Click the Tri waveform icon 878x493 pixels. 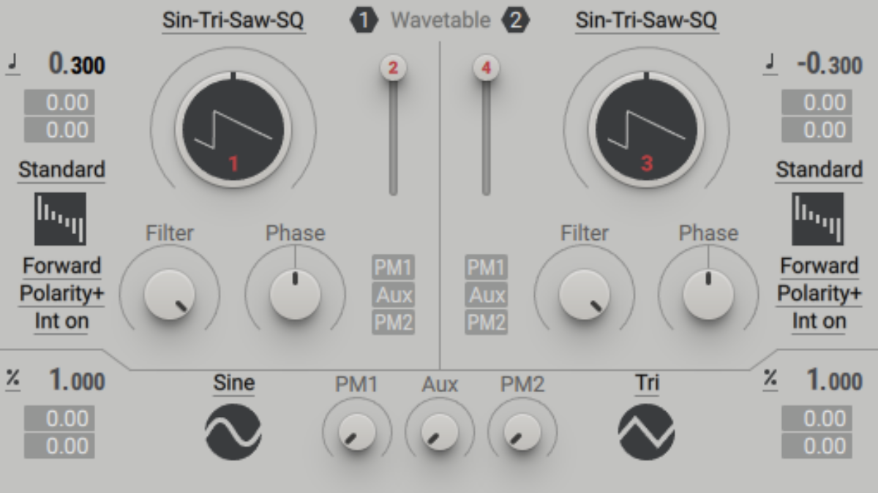coord(646,432)
